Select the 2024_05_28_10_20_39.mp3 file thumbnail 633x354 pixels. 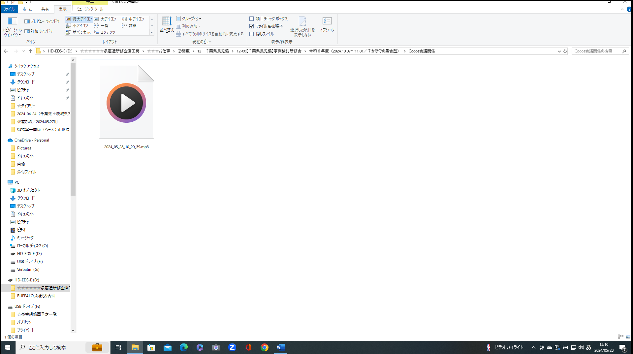tap(126, 105)
